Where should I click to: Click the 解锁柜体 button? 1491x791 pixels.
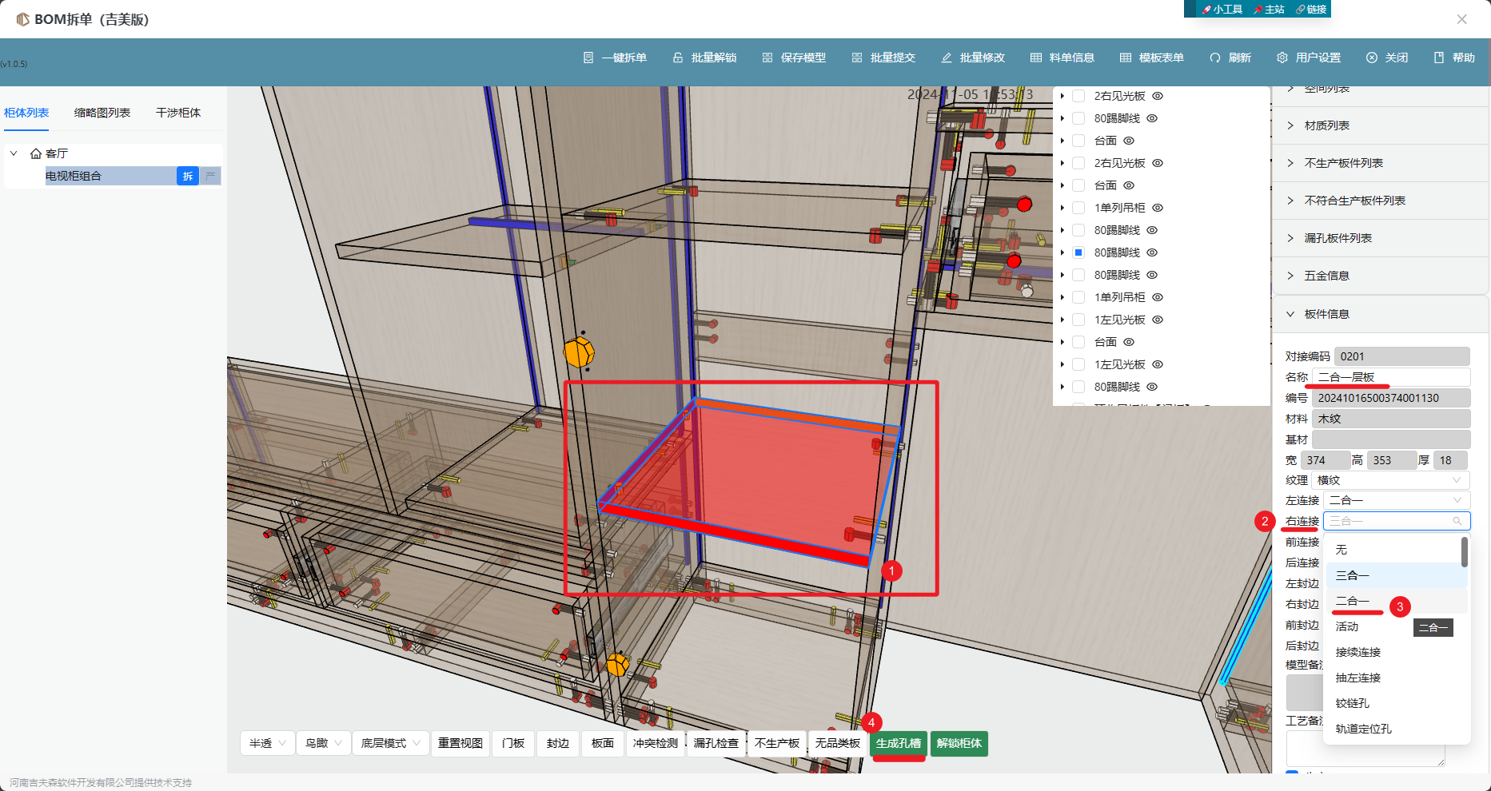click(959, 743)
